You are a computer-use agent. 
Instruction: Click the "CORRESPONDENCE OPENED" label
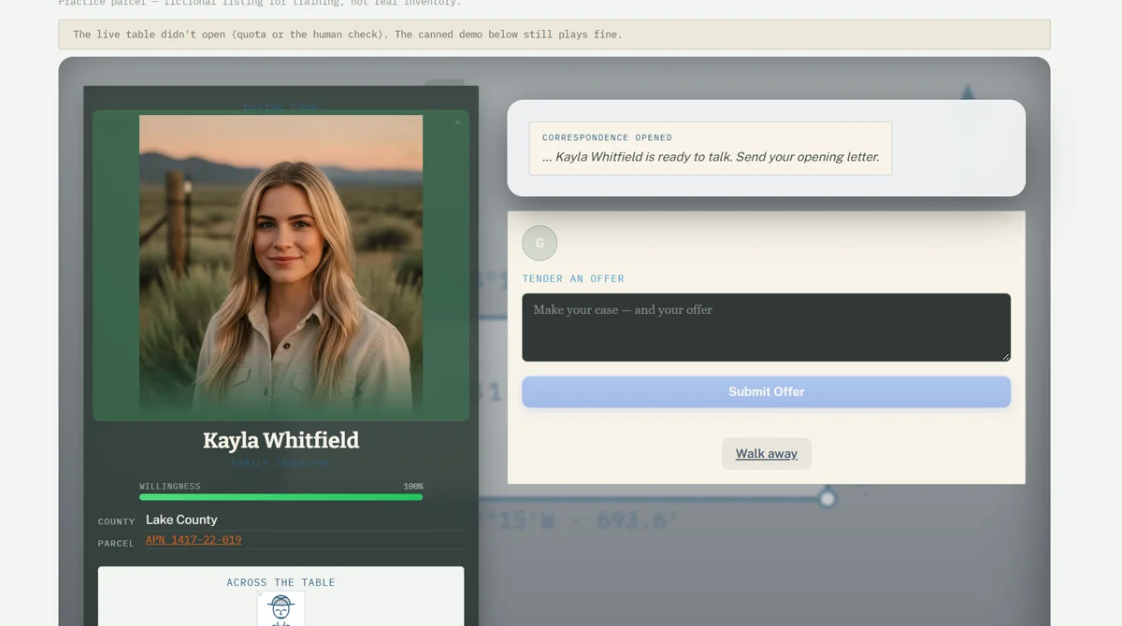click(607, 137)
